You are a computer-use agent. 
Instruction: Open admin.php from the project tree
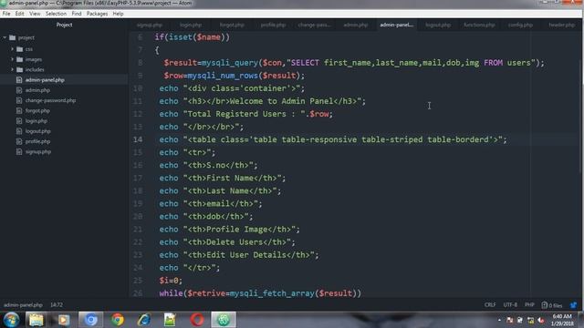click(x=37, y=90)
